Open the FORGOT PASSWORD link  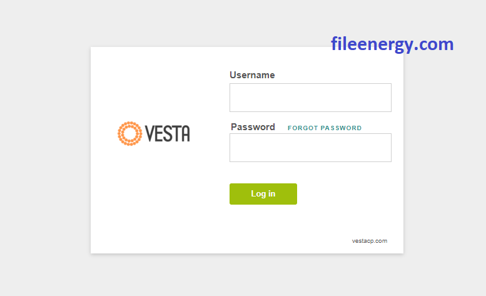pos(325,128)
